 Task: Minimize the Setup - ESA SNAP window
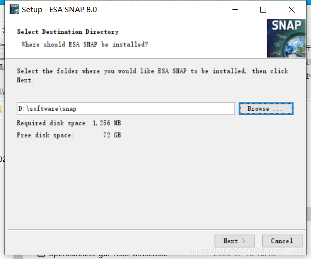click(x=235, y=10)
